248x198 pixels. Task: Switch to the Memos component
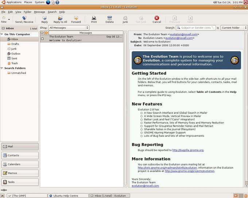click(x=20, y=173)
